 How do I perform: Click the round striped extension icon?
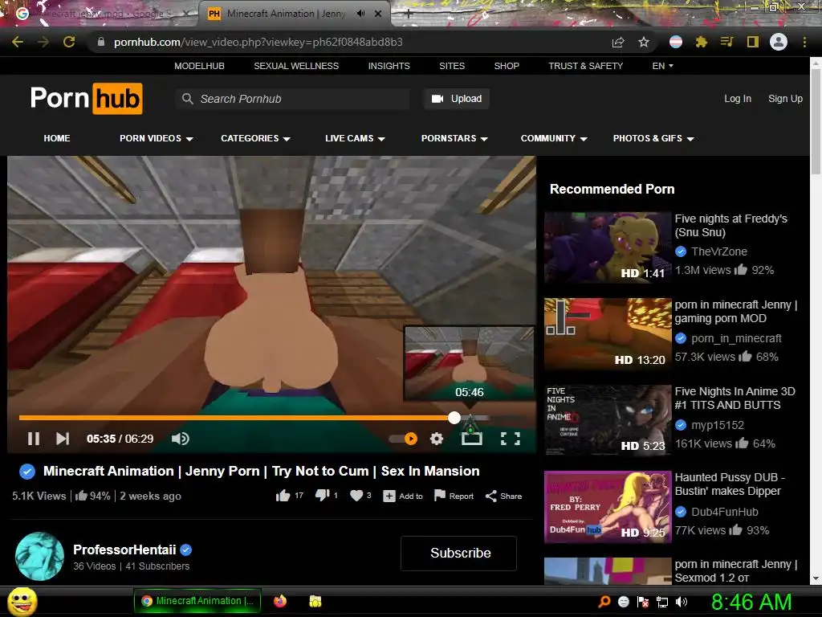coord(676,42)
